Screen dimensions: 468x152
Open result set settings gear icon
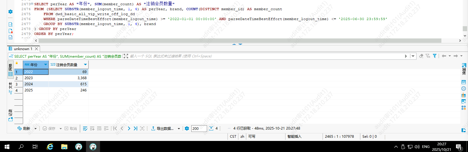[x=187, y=128]
